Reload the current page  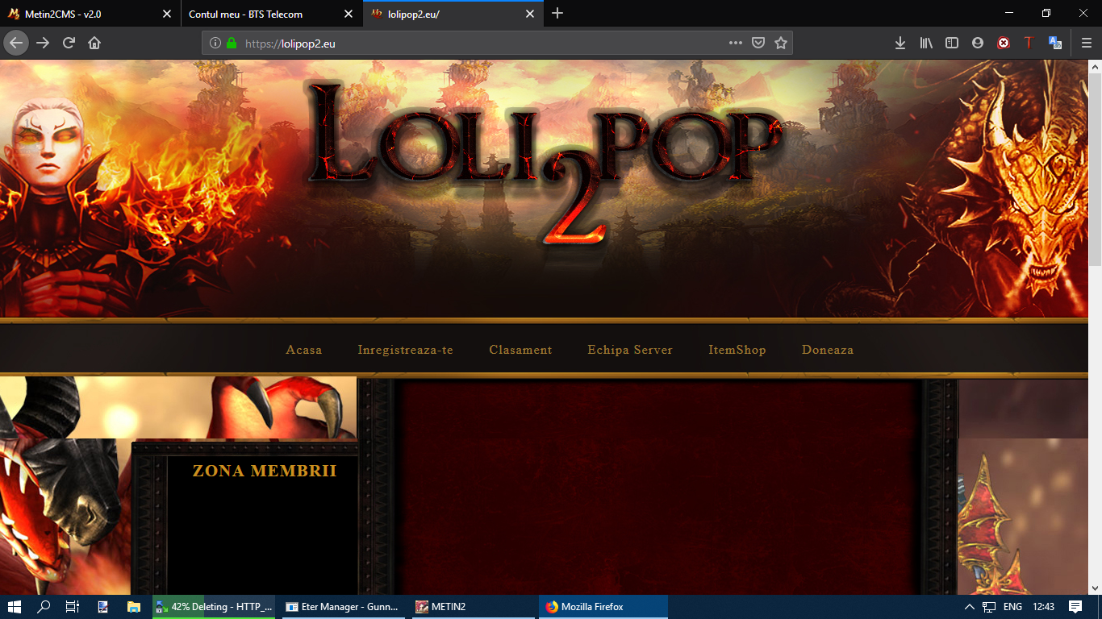click(x=69, y=43)
